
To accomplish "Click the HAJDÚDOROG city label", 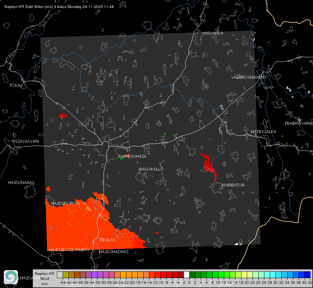I will click(65, 203).
